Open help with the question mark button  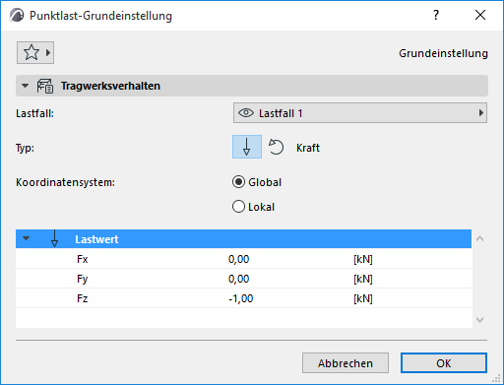click(x=436, y=15)
